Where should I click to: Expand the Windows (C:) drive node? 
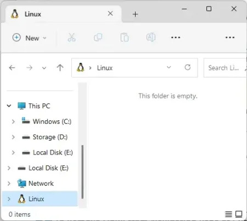pos(13,121)
